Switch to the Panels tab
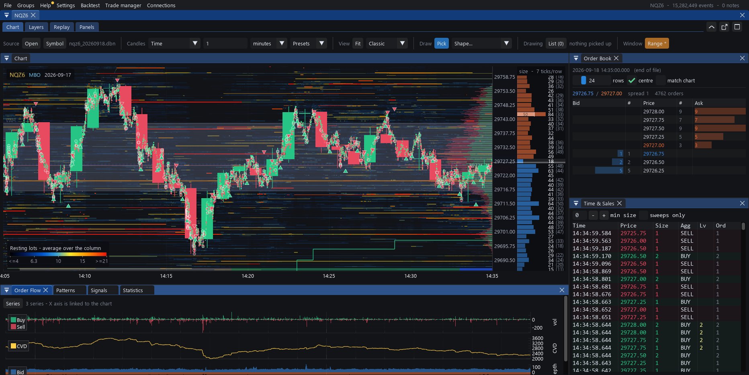Image resolution: width=749 pixels, height=375 pixels. (87, 27)
